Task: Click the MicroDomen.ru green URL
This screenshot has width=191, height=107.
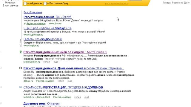Action: click(32, 62)
